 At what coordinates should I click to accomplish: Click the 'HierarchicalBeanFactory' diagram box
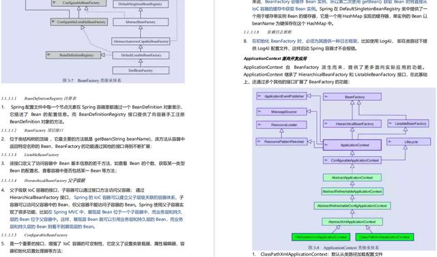click(352, 124)
